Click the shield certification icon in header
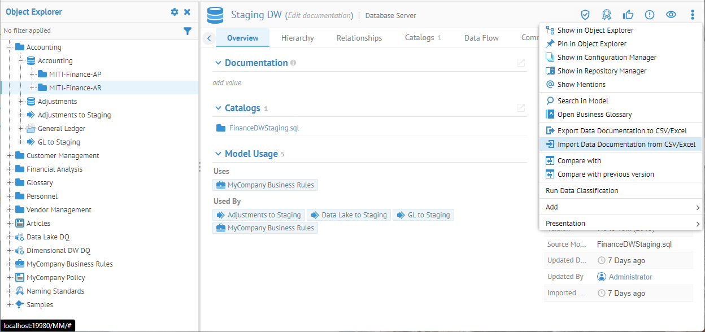Image resolution: width=705 pixels, height=332 pixels. click(585, 15)
